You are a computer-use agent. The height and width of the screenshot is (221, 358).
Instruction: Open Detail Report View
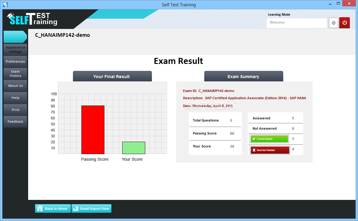tap(91, 209)
